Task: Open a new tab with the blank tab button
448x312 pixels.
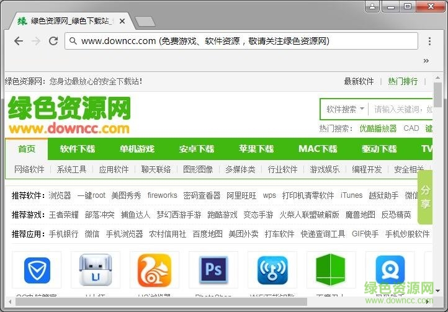Action: 145,22
